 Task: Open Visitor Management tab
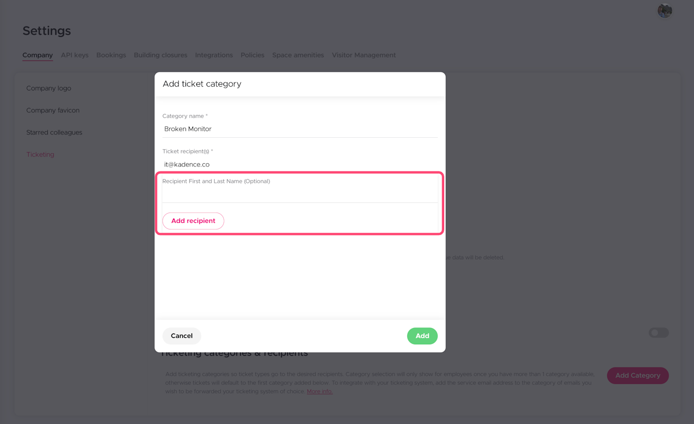click(x=363, y=55)
